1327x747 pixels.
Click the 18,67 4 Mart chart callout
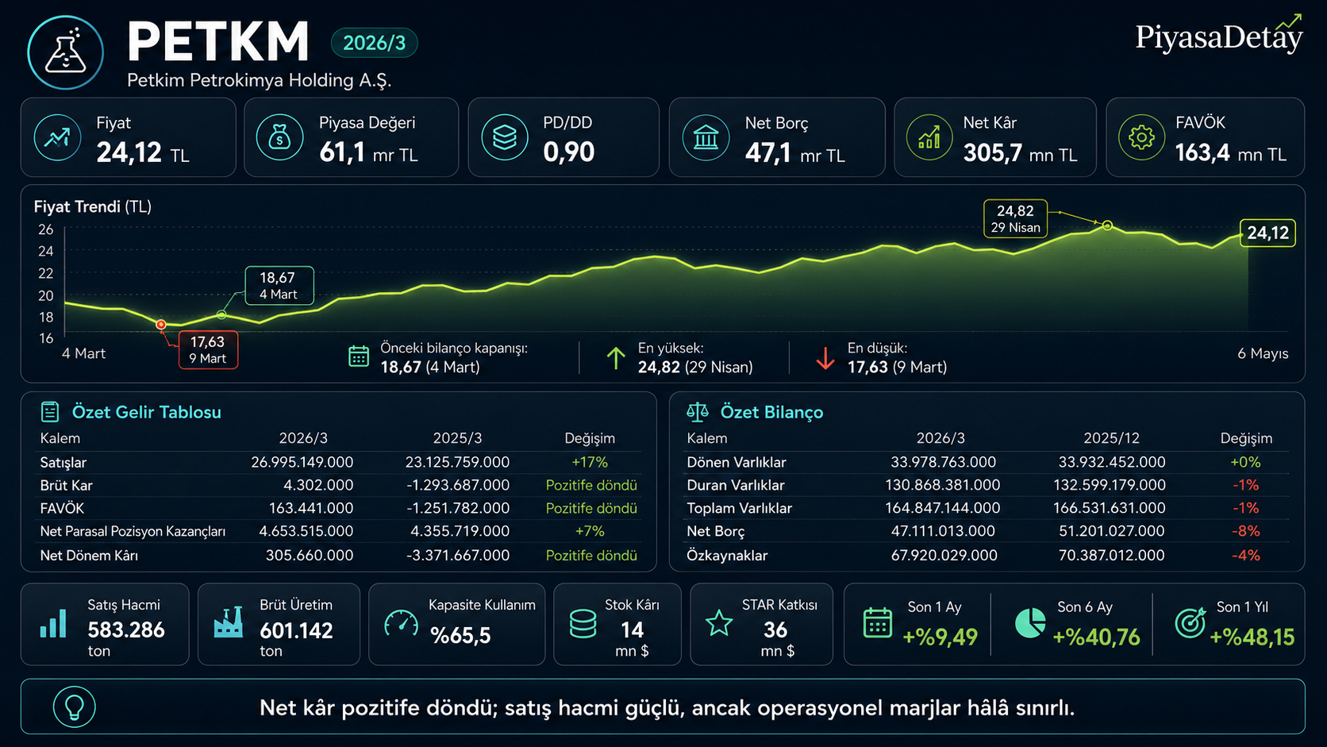click(x=279, y=286)
